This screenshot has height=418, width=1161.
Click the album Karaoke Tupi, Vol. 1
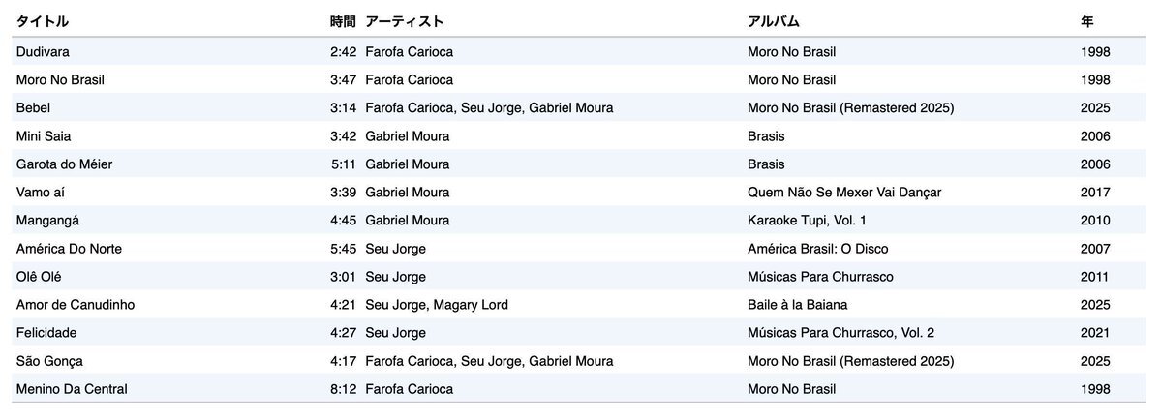click(807, 221)
